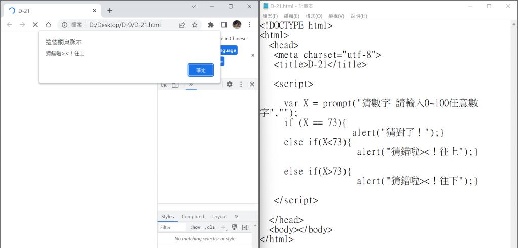Toggle :hov element state pane
The width and height of the screenshot is (518, 248).
(x=195, y=227)
